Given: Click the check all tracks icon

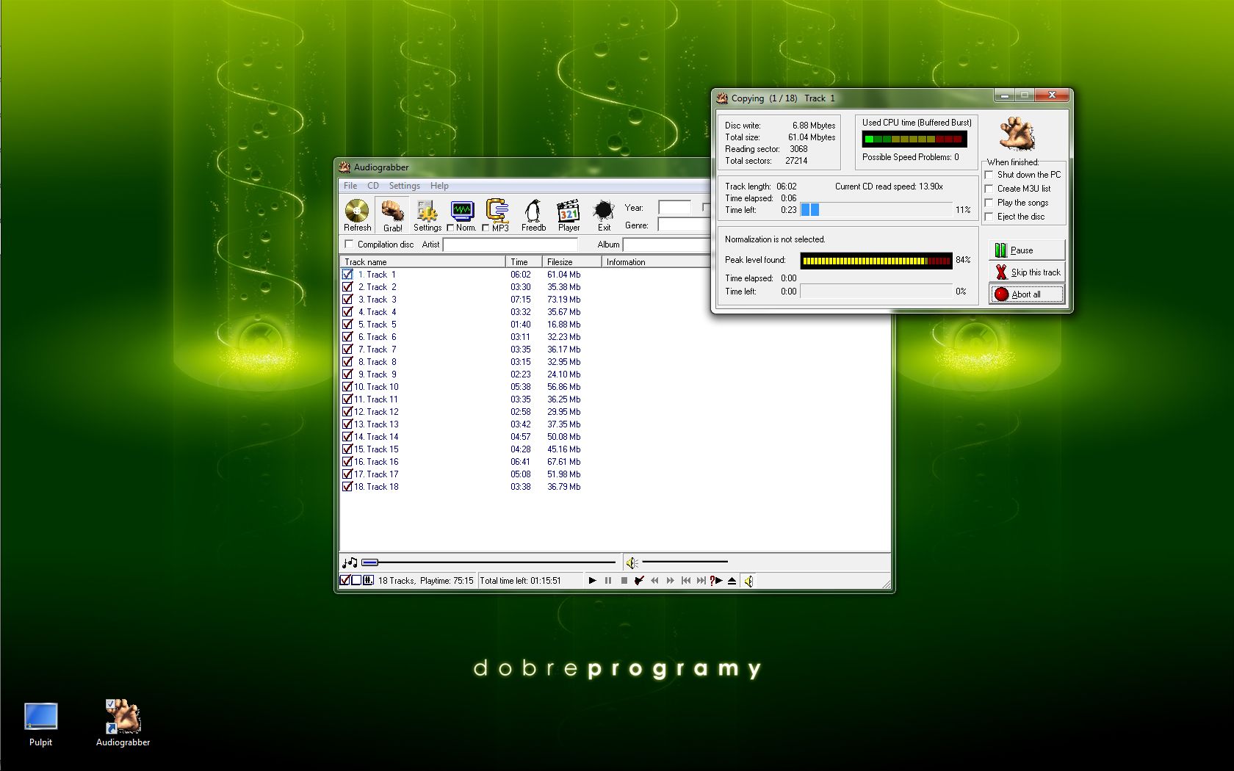Looking at the screenshot, I should tap(344, 580).
